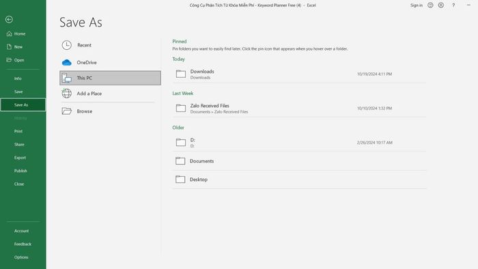This screenshot has width=478, height=269.
Task: Click the Recent clock icon
Action: [66, 45]
